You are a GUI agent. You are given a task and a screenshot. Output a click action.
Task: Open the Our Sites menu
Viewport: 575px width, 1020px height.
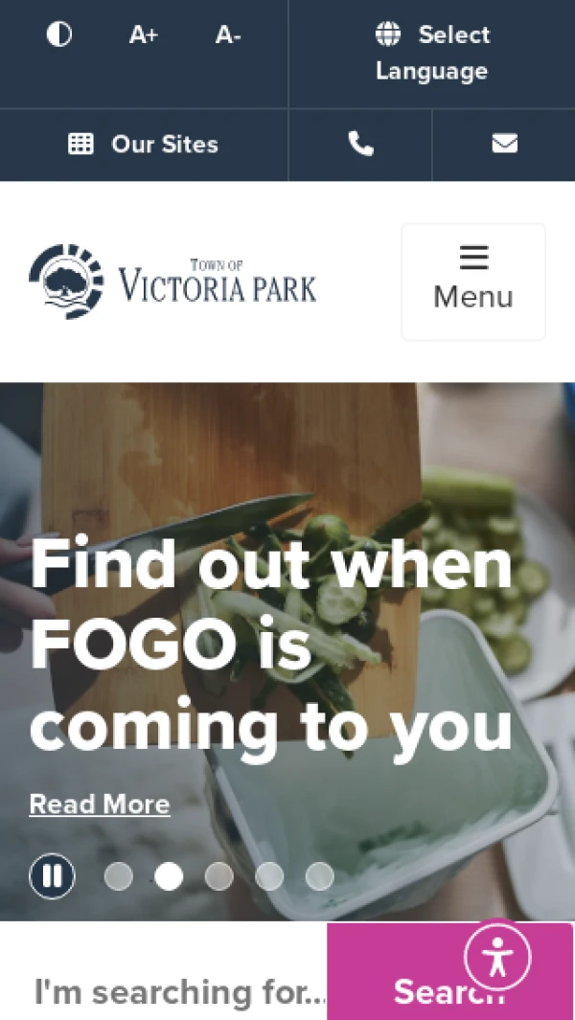click(x=143, y=144)
